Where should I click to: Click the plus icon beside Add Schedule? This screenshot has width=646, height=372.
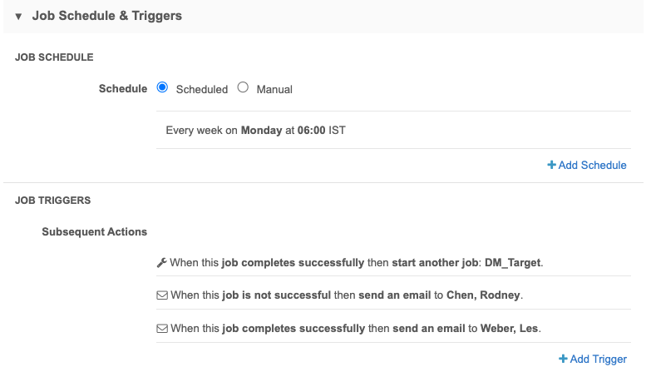pyautogui.click(x=551, y=165)
